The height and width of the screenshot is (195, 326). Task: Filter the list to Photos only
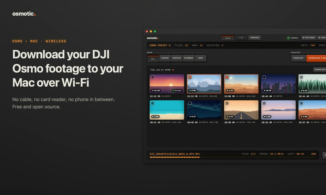point(177,58)
